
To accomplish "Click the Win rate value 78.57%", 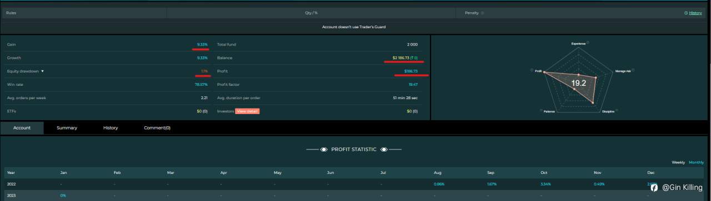I will click(x=201, y=84).
